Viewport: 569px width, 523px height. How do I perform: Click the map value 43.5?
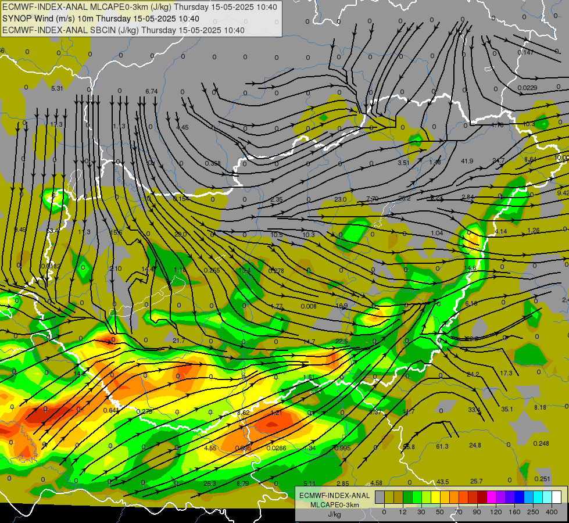click(442, 482)
